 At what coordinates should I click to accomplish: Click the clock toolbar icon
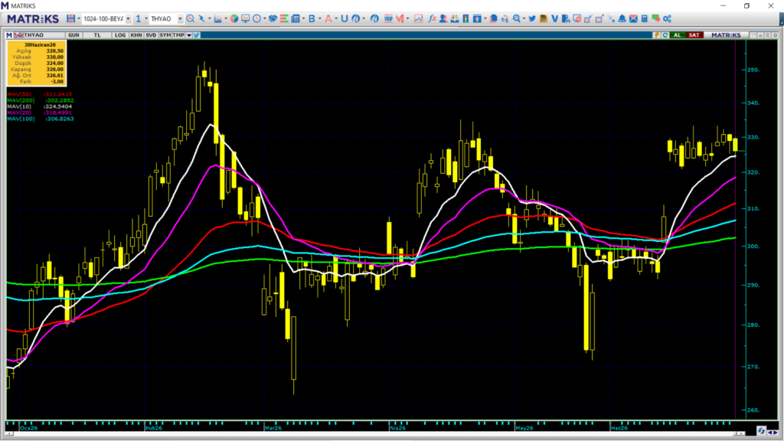click(257, 18)
